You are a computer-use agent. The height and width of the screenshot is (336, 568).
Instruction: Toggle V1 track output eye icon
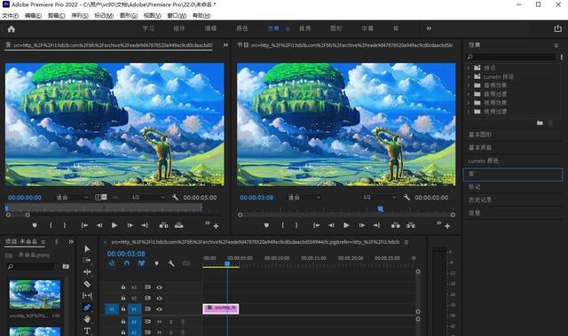click(159, 309)
